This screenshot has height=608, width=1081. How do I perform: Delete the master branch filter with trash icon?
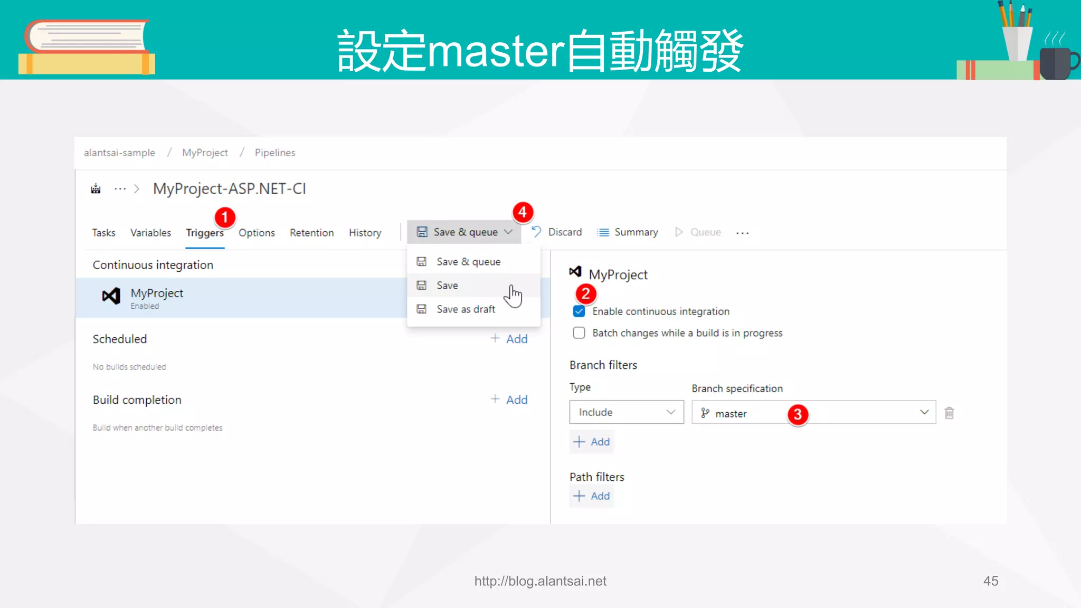(949, 413)
